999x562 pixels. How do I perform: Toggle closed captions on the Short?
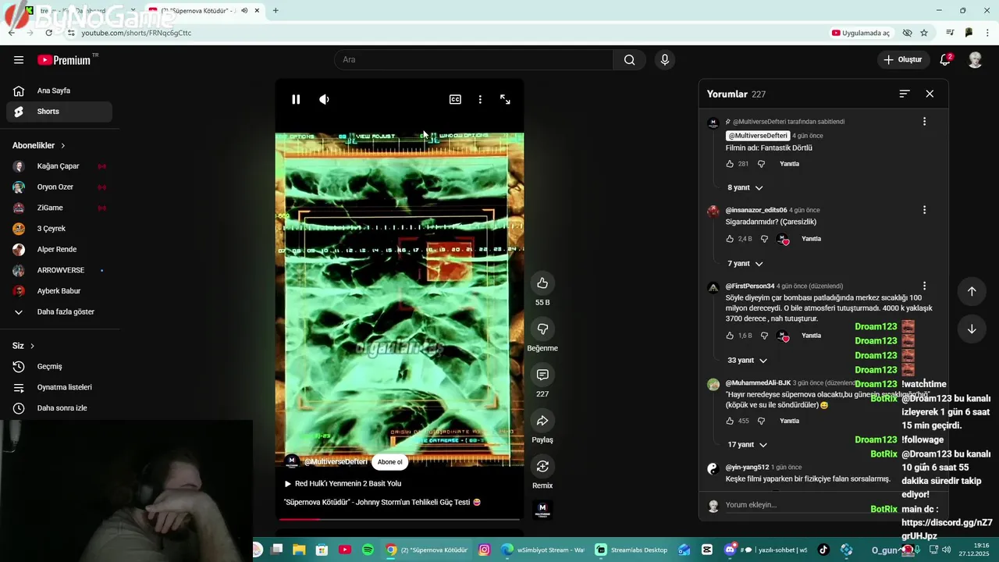455,99
